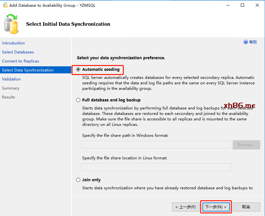The image size is (265, 216).
Task: Click the highlighted Select Data Synchronization step
Action: [28, 70]
